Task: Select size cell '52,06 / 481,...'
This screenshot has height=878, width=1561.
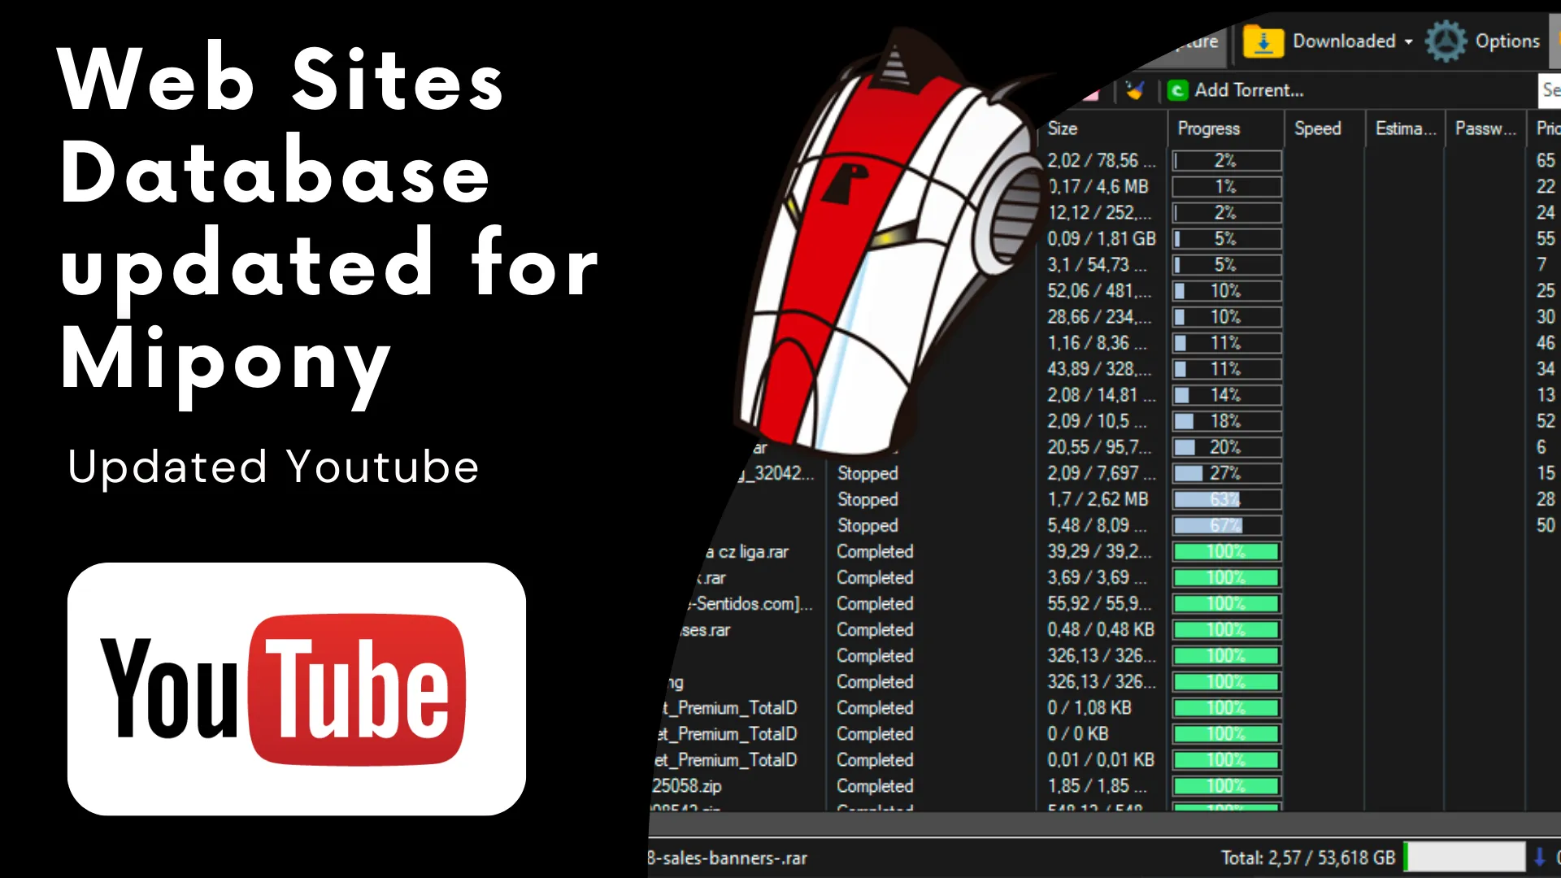Action: (x=1099, y=291)
